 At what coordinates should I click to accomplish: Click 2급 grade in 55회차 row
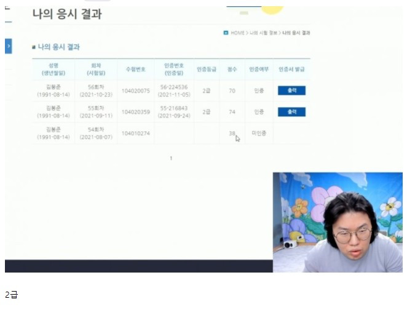tap(207, 112)
